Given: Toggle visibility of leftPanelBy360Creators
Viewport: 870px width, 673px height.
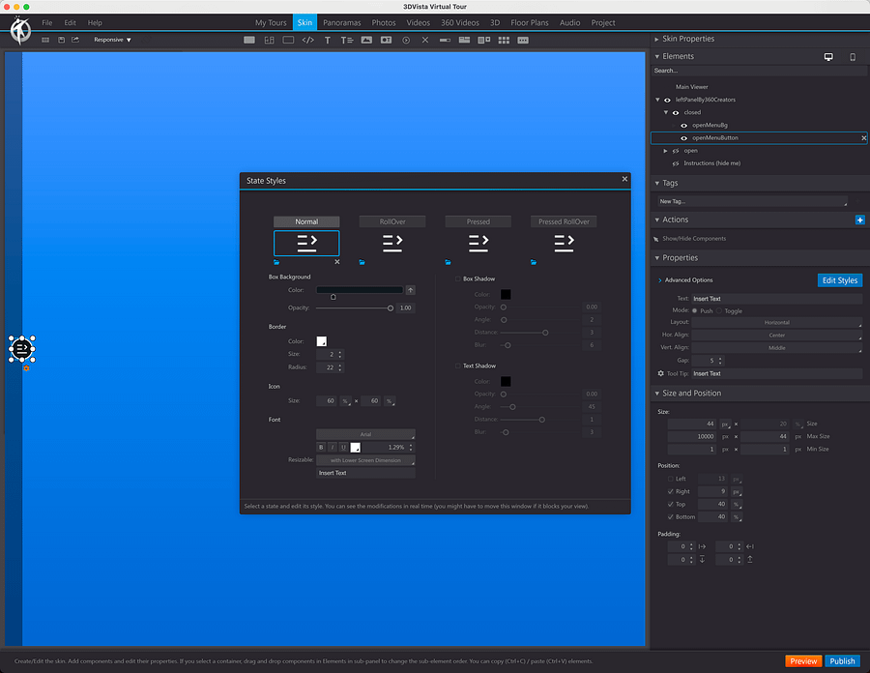Looking at the screenshot, I should click(x=667, y=100).
